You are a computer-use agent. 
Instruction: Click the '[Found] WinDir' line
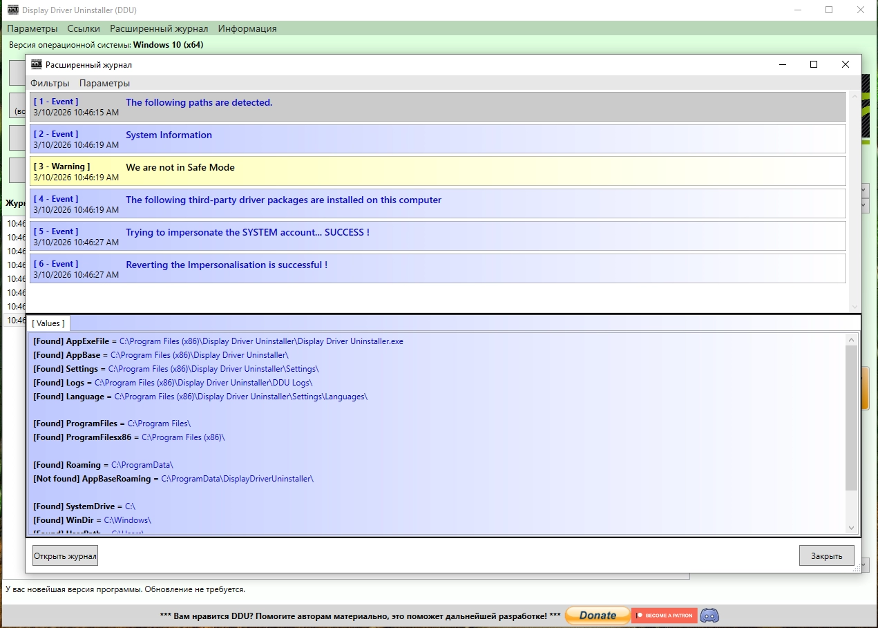coord(92,520)
